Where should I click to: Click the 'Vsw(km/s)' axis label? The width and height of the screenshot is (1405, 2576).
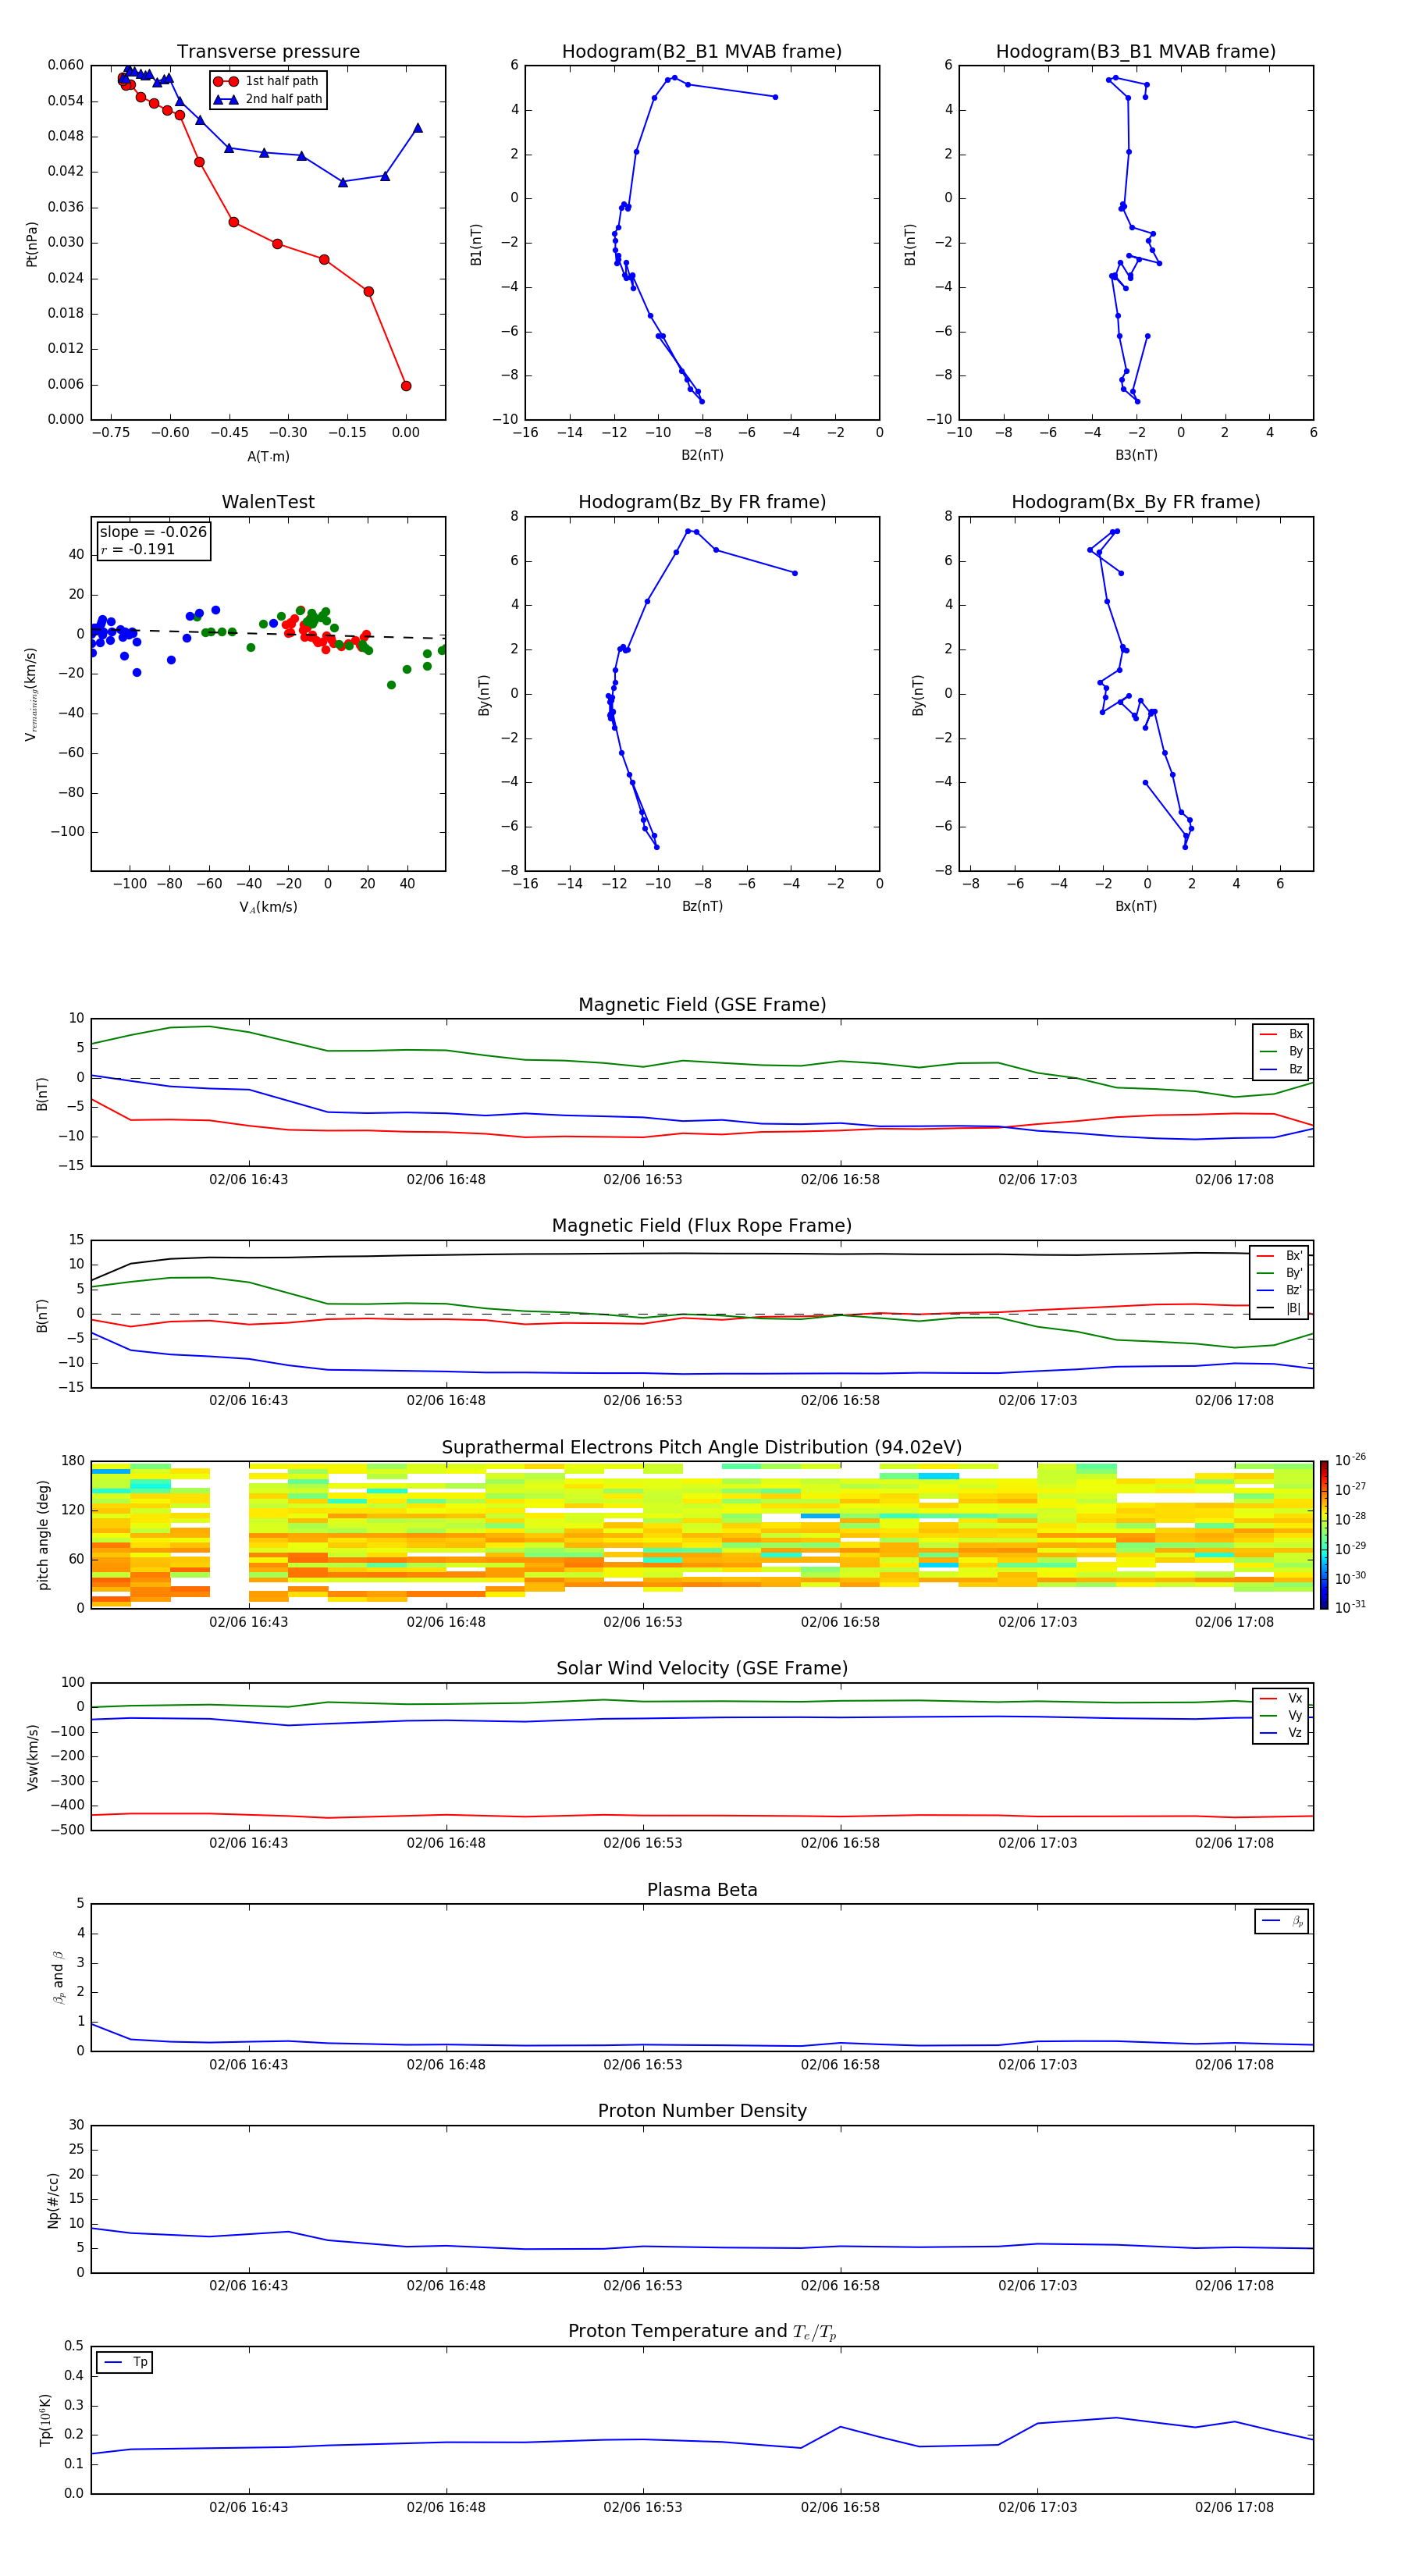pyautogui.click(x=33, y=1757)
